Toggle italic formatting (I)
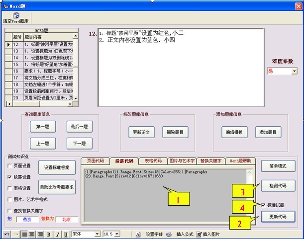The width and height of the screenshot is (304, 239). pos(58,235)
